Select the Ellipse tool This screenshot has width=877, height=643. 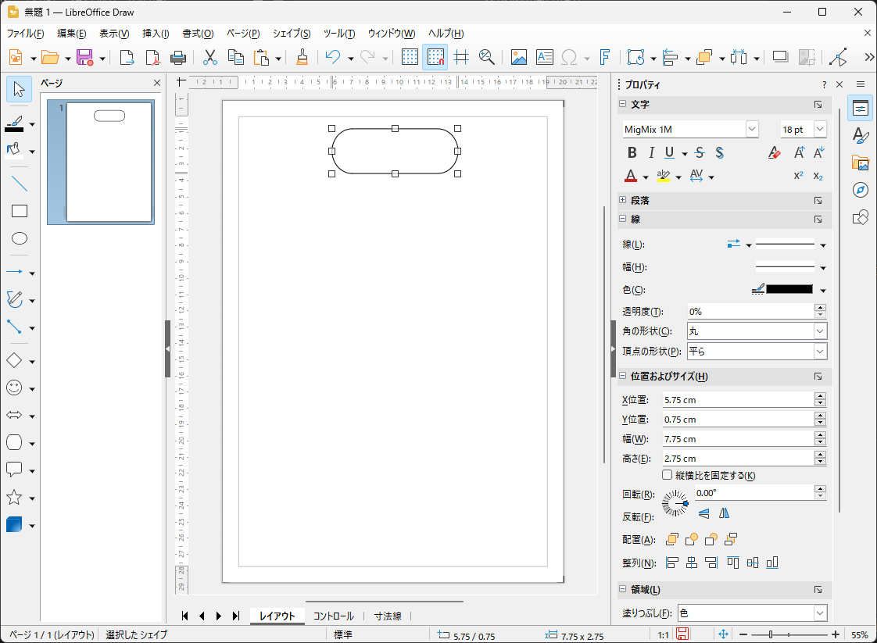point(19,238)
